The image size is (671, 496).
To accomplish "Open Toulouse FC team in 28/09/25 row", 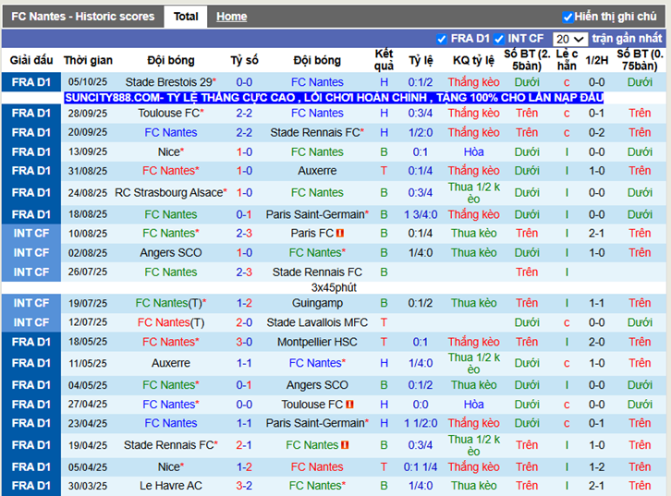I will click(169, 113).
